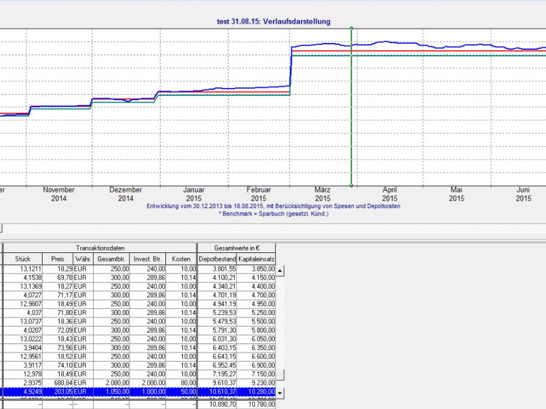
Task: Click the Invest. Btr. column header
Action: click(147, 259)
